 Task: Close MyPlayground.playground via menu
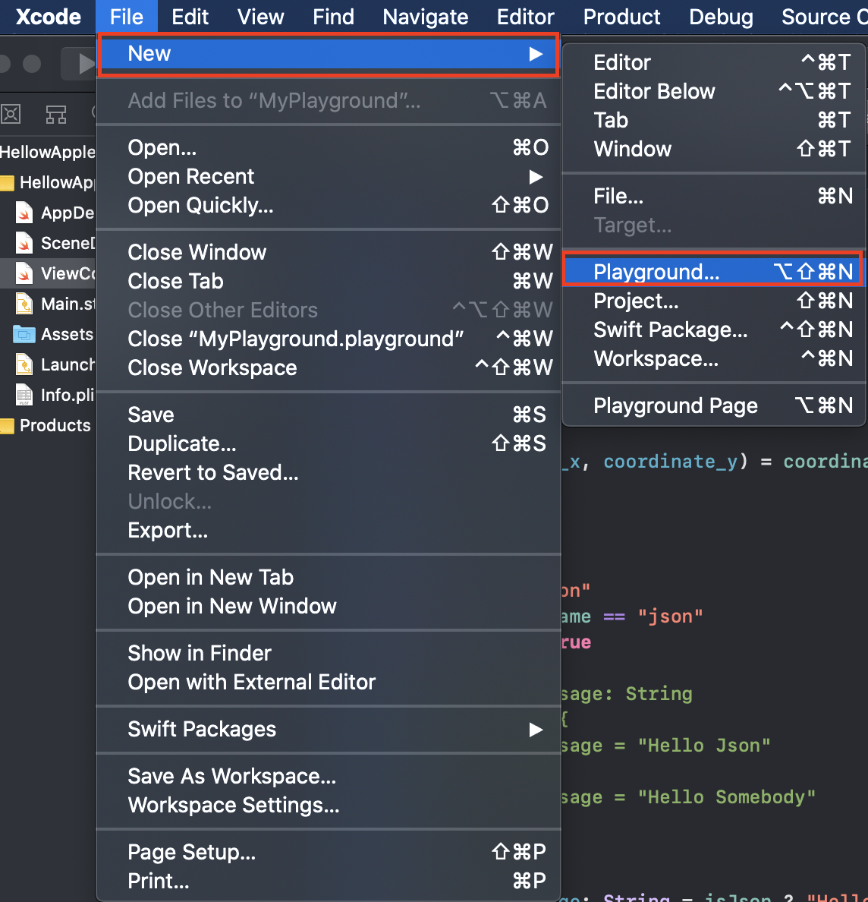point(329,339)
